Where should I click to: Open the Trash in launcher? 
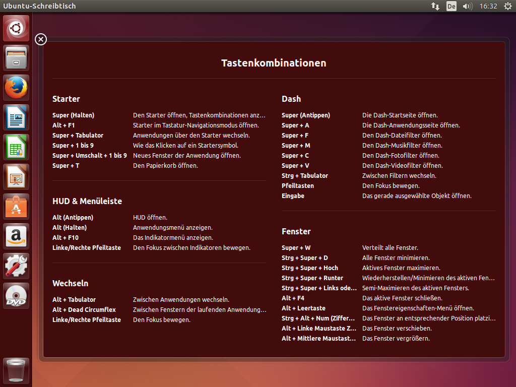click(x=16, y=371)
